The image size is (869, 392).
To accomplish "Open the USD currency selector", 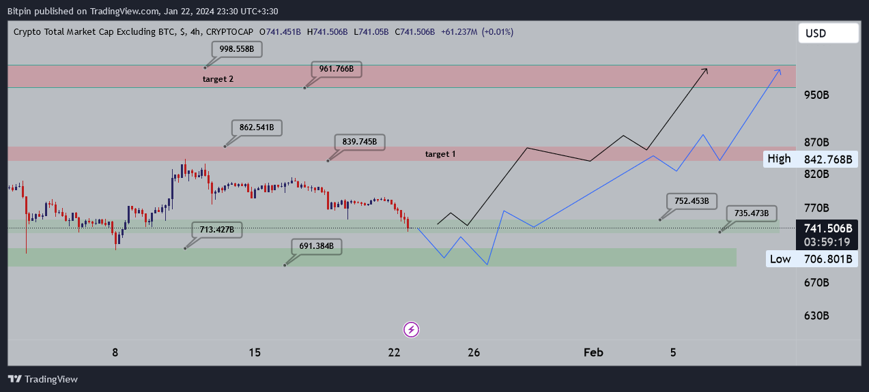I will [x=829, y=33].
